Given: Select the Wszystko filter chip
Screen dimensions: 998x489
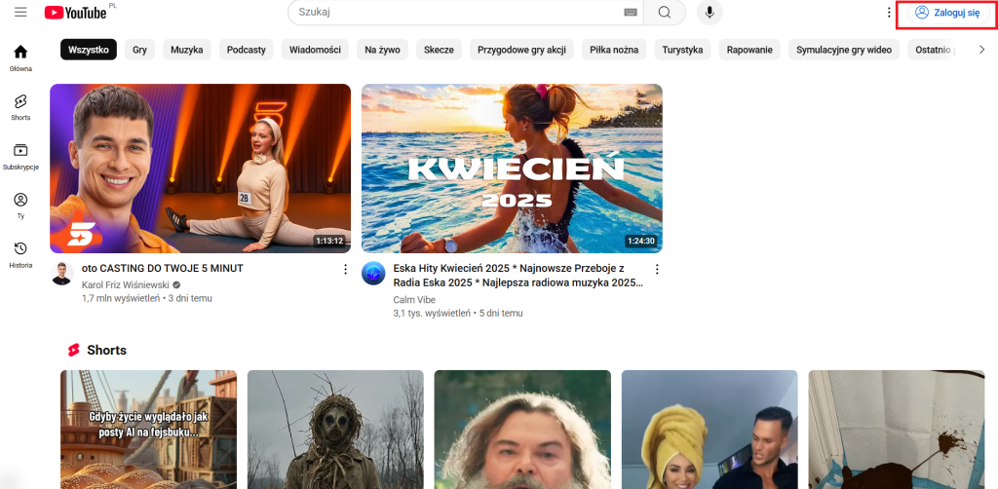Looking at the screenshot, I should pos(89,50).
